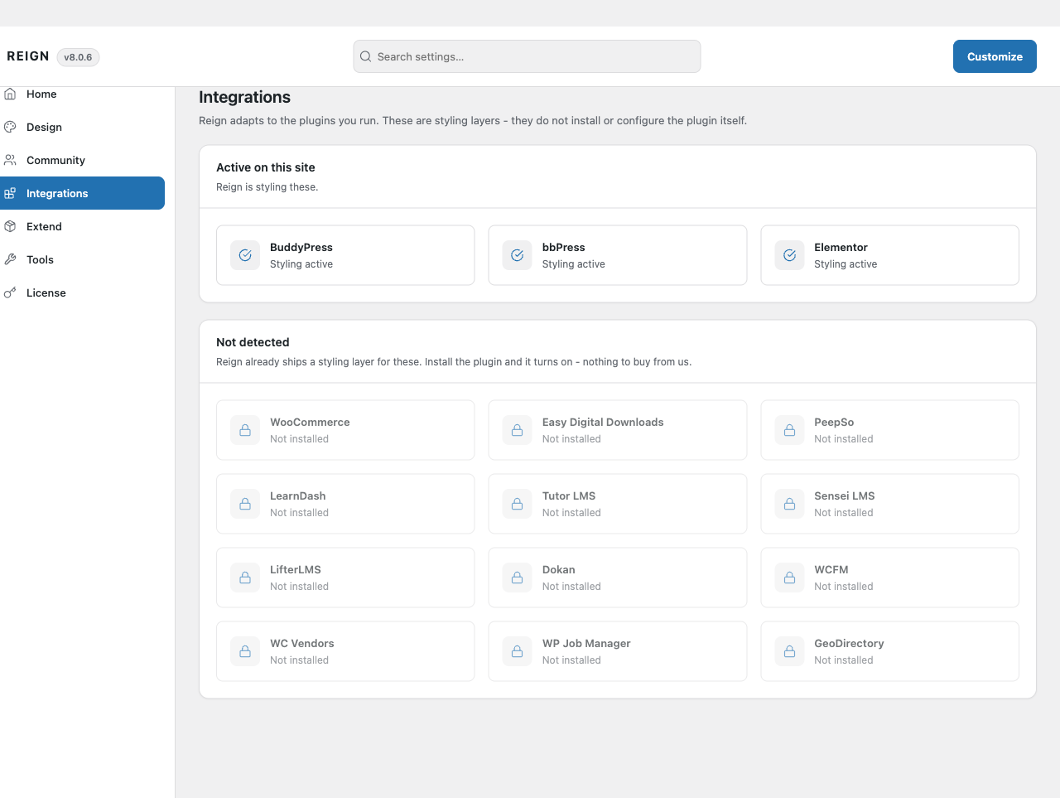1060x812 pixels.
Task: Select the Elementor card title
Action: (841, 247)
